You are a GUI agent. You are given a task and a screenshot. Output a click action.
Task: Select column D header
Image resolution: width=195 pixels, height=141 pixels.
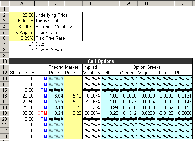click(x=73, y=3)
